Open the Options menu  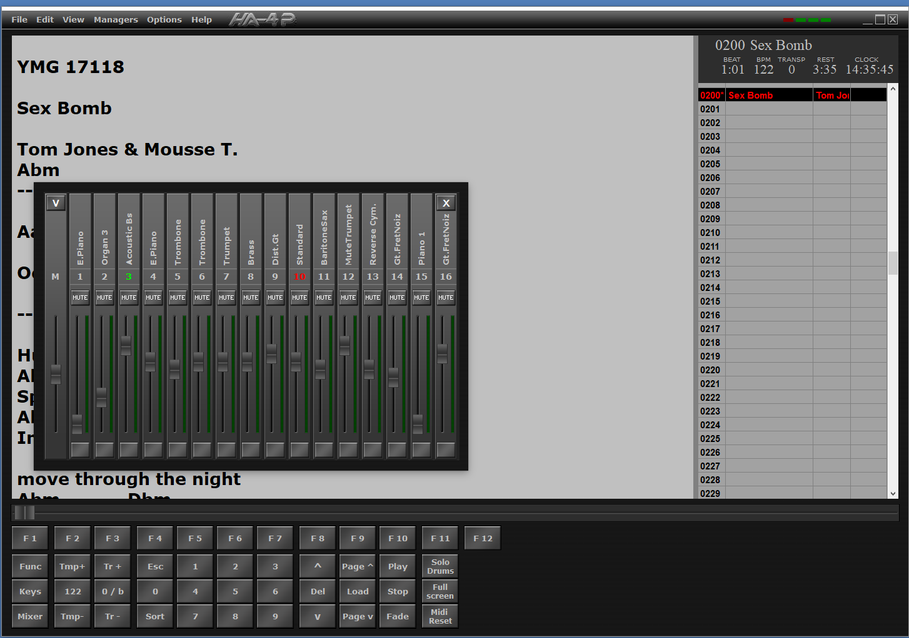click(x=164, y=19)
